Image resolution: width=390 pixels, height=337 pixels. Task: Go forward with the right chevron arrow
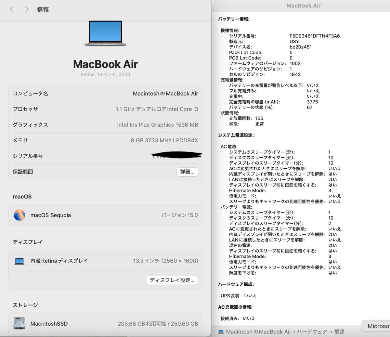pos(27,9)
